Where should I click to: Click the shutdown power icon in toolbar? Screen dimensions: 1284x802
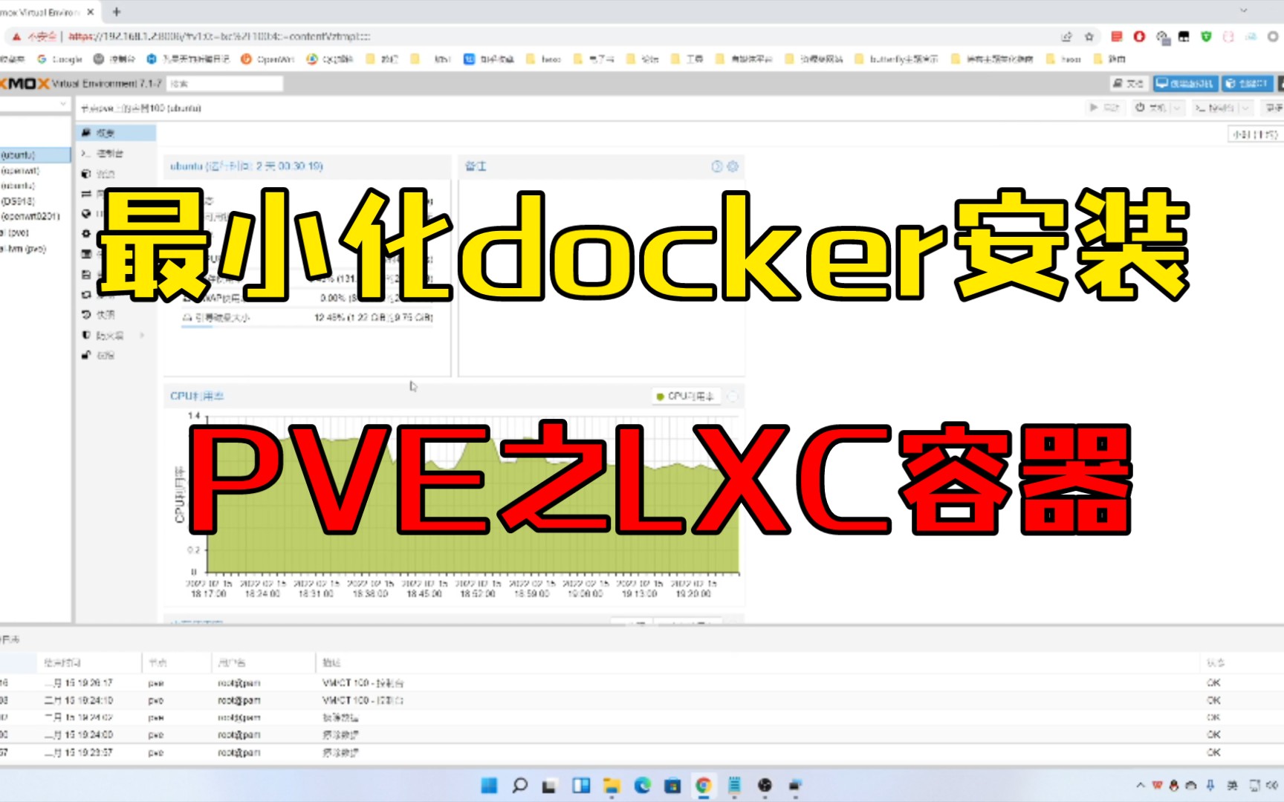click(x=1141, y=108)
